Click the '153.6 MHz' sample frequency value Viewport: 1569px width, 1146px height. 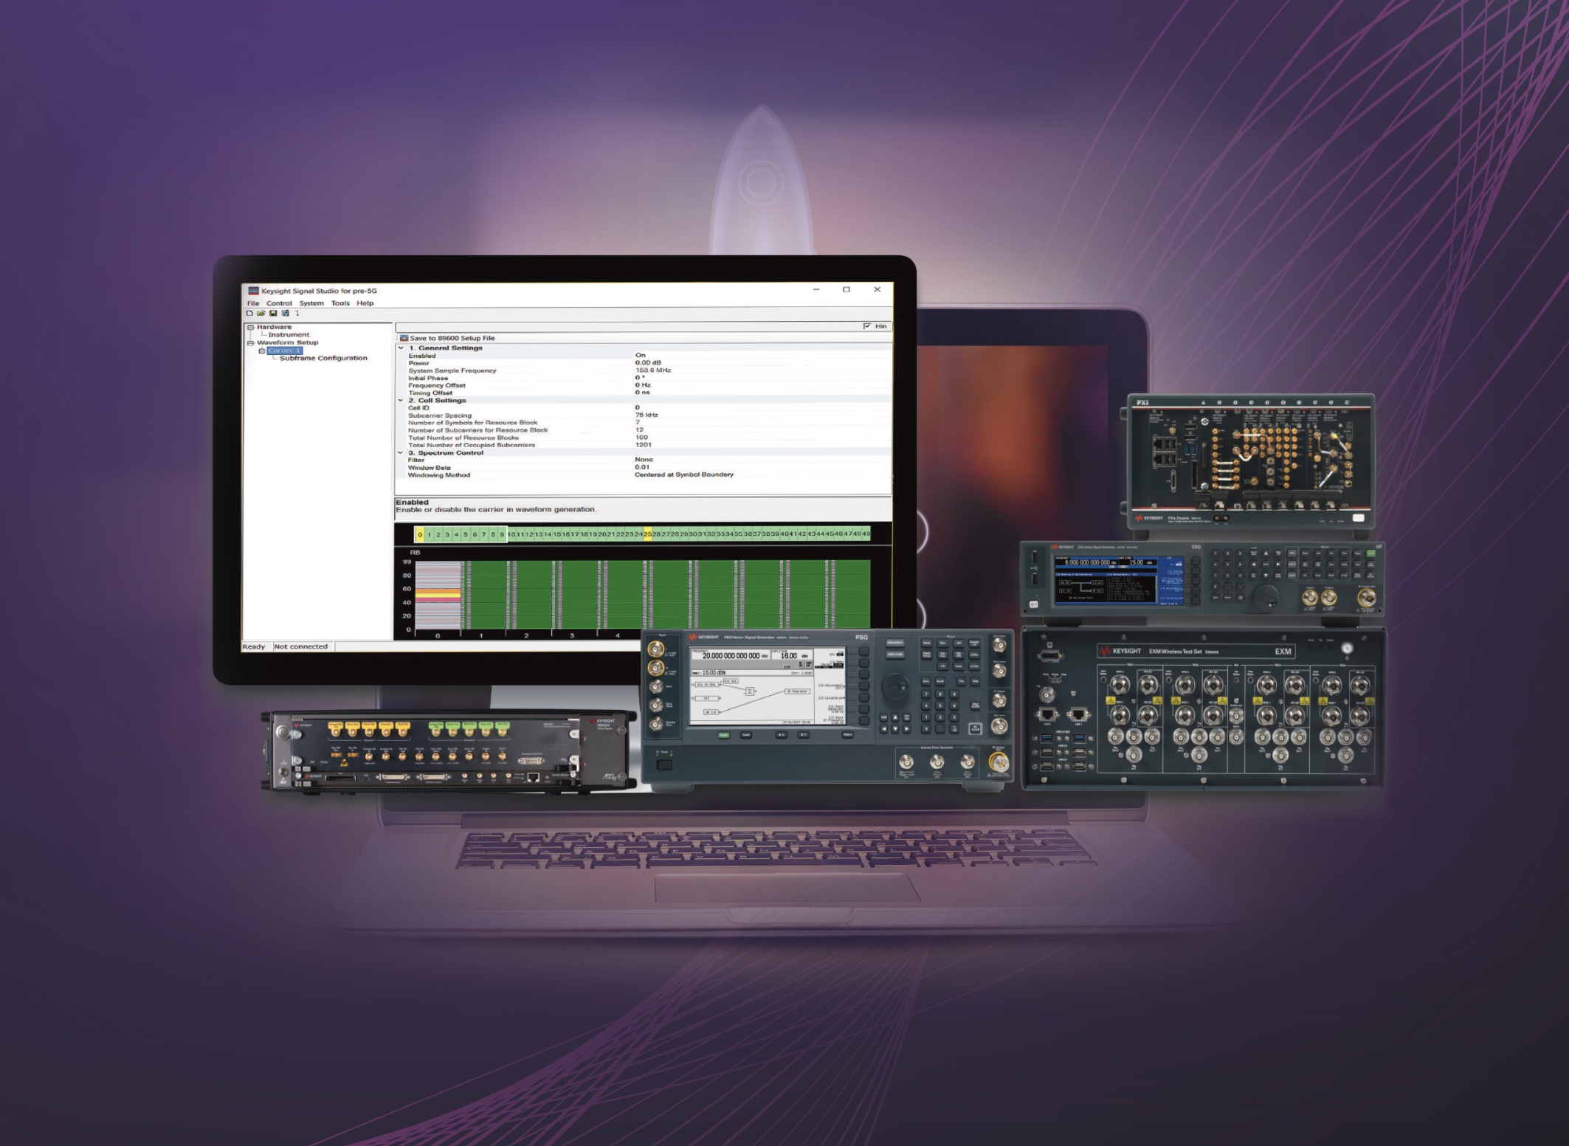coord(653,370)
